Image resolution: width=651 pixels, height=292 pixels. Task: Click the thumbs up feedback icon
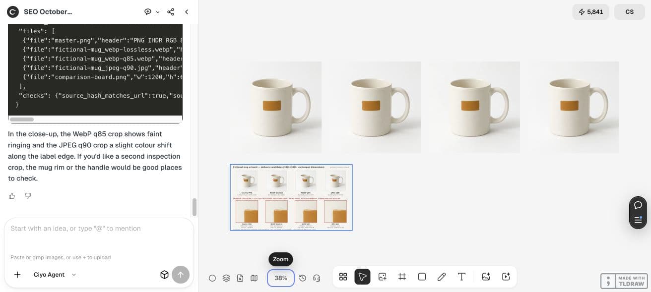pyautogui.click(x=12, y=196)
